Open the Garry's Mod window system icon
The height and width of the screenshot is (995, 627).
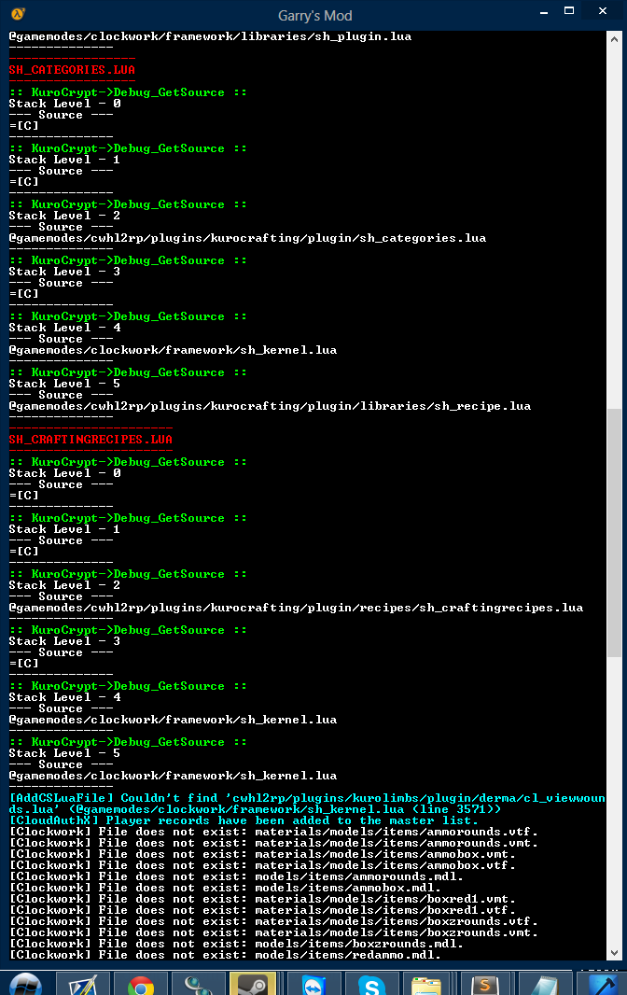coord(19,13)
